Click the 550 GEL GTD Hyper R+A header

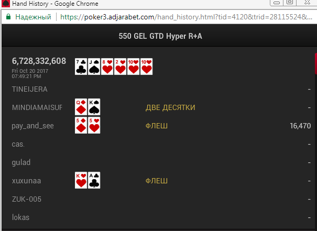(x=160, y=36)
